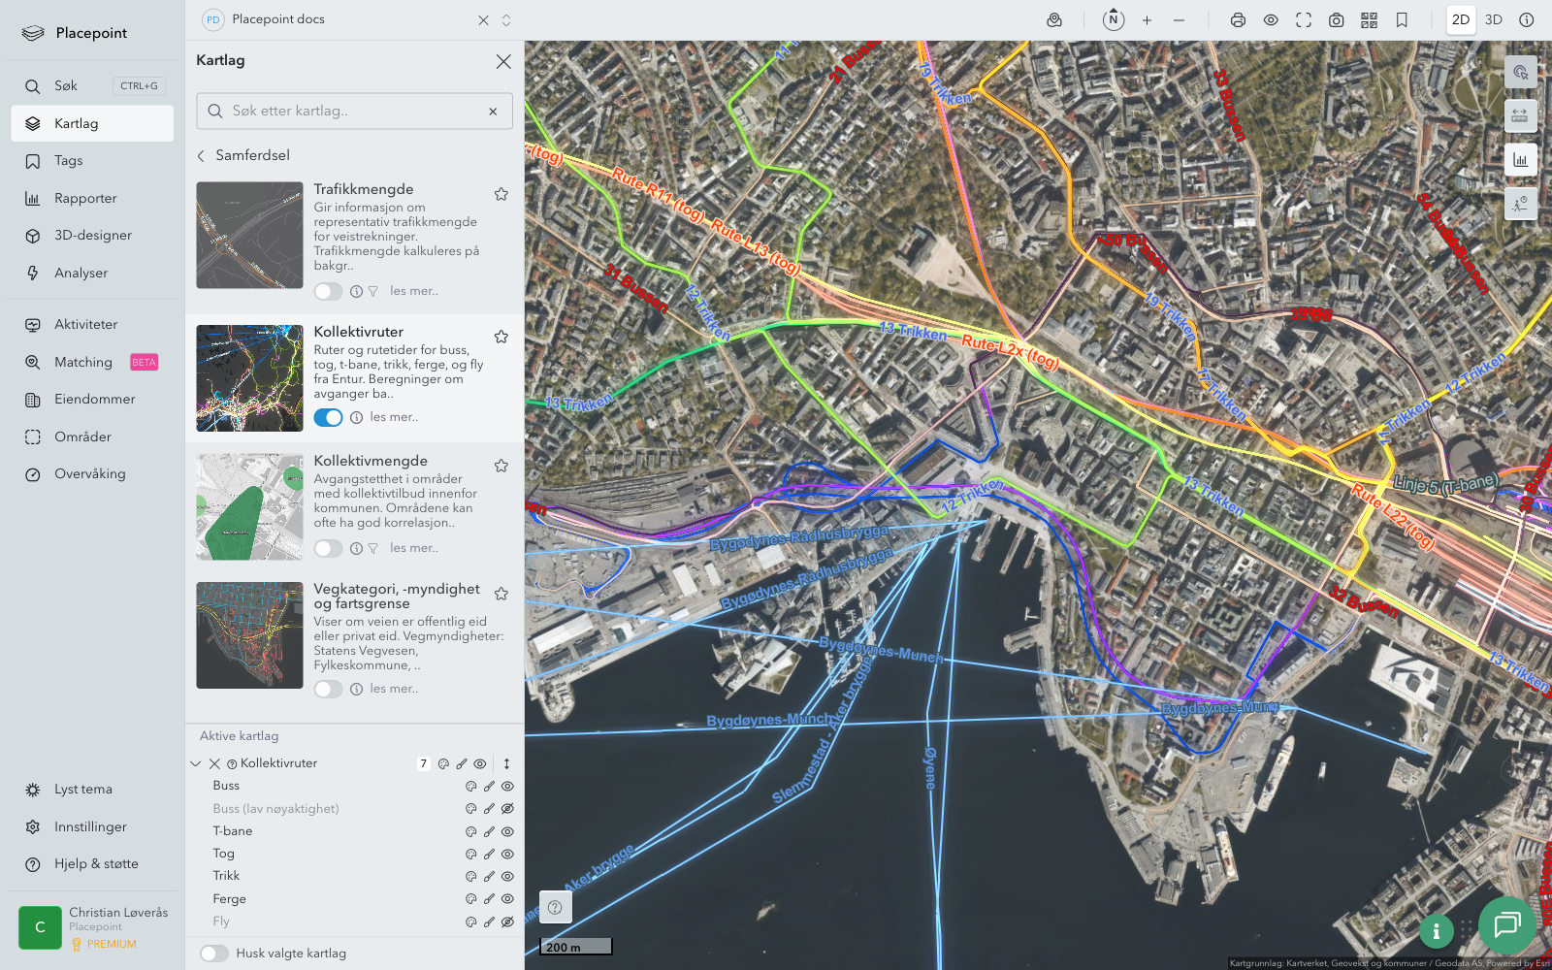Hide the T-bane sublayer with eye icon
The width and height of the screenshot is (1552, 970).
click(507, 831)
